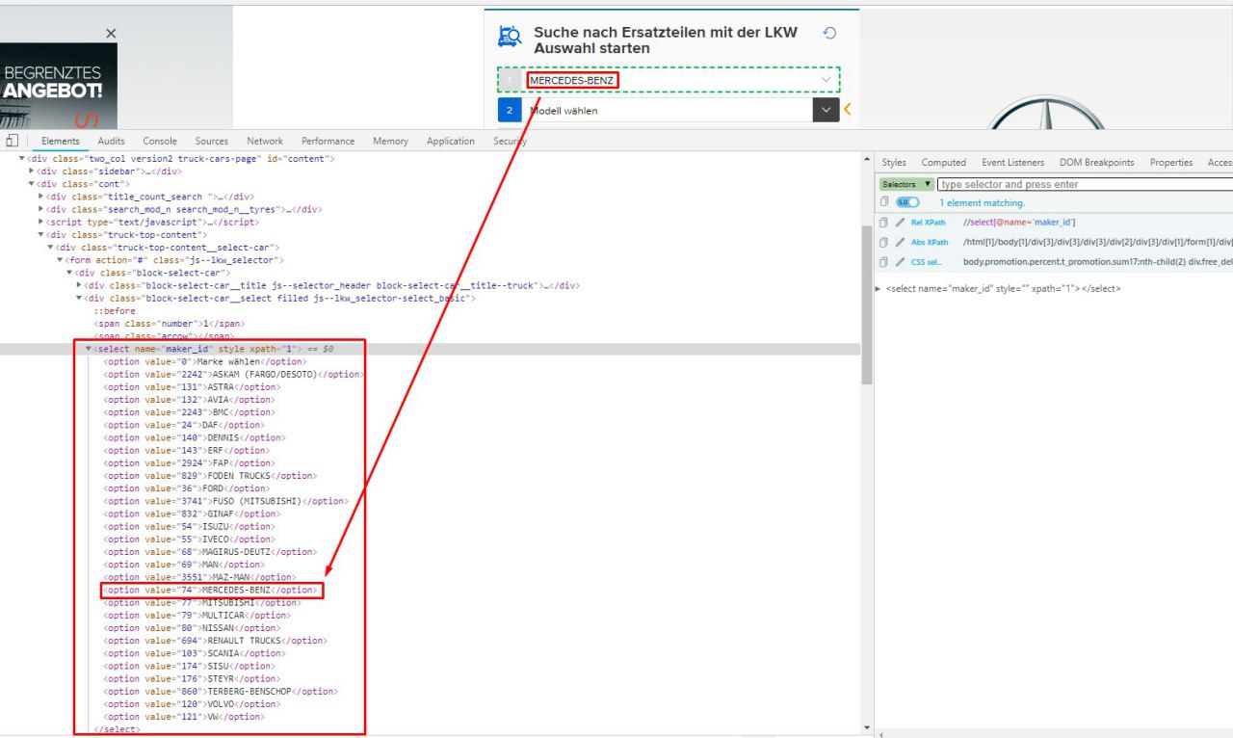Select the option ASKAM (FARGO/DESOTO) row
This screenshot has width=1233, height=738.
point(234,374)
